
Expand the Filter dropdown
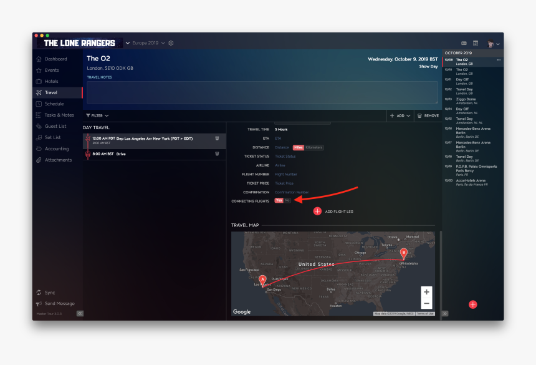click(97, 115)
